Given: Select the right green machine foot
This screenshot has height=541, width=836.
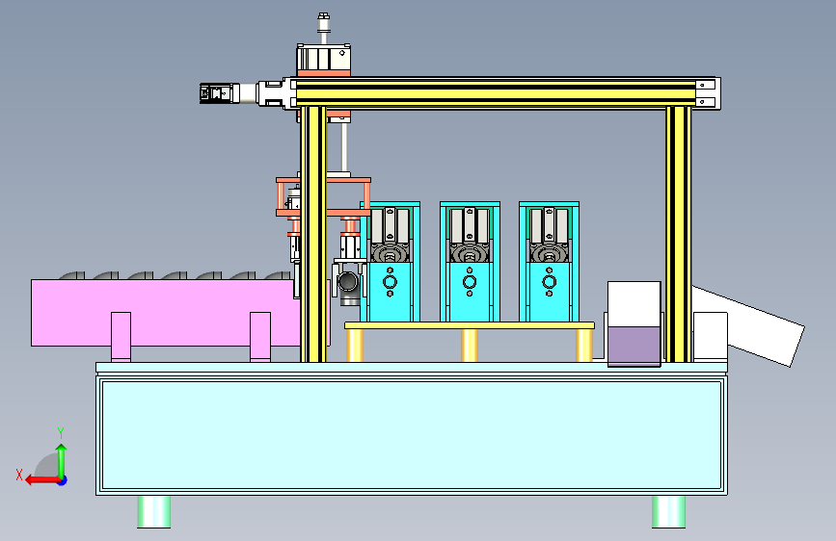Looking at the screenshot, I should pos(668,512).
